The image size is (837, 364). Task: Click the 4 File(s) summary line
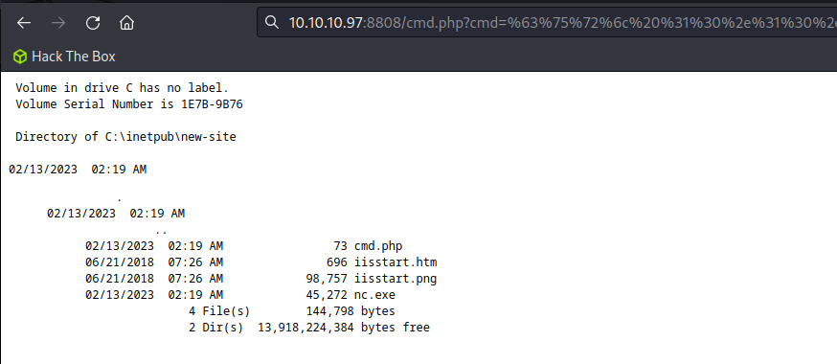click(292, 311)
